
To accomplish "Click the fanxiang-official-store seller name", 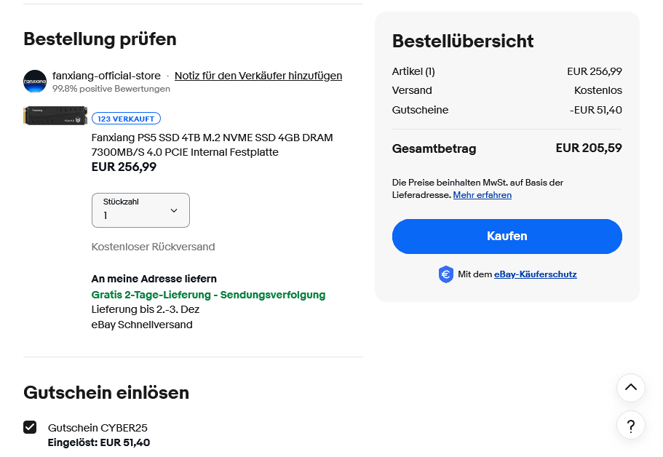I will click(106, 76).
